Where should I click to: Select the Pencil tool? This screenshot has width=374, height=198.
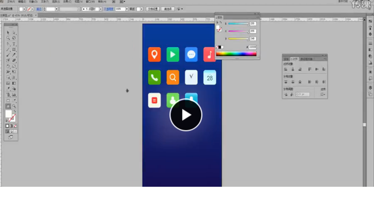[14, 55]
